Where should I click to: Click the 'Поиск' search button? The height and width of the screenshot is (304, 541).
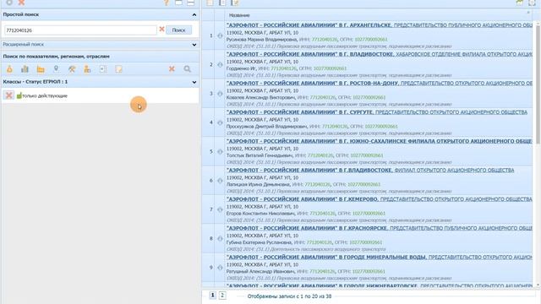tap(178, 30)
